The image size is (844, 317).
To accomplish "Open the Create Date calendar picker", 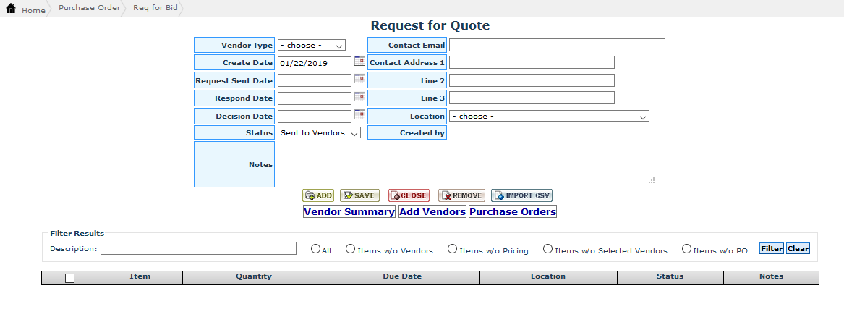I will pyautogui.click(x=359, y=62).
